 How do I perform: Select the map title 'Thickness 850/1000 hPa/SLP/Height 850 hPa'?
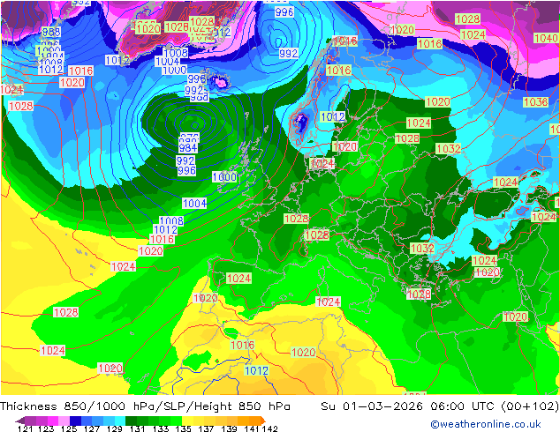click(x=145, y=406)
